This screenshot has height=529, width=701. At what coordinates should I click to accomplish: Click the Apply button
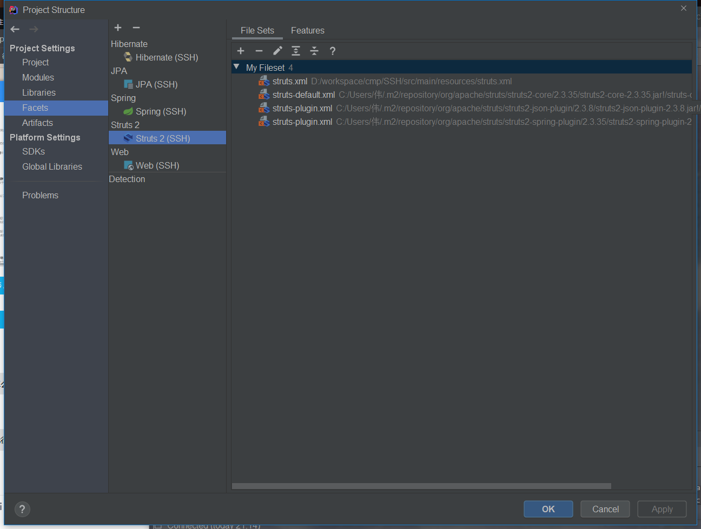[x=662, y=509]
